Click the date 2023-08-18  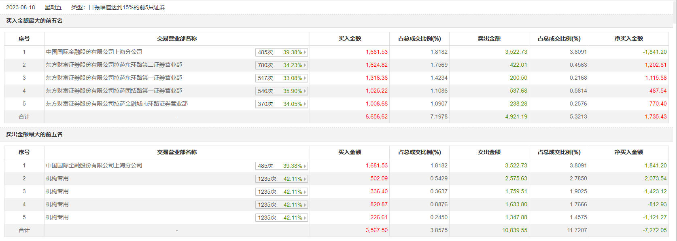(21, 7)
